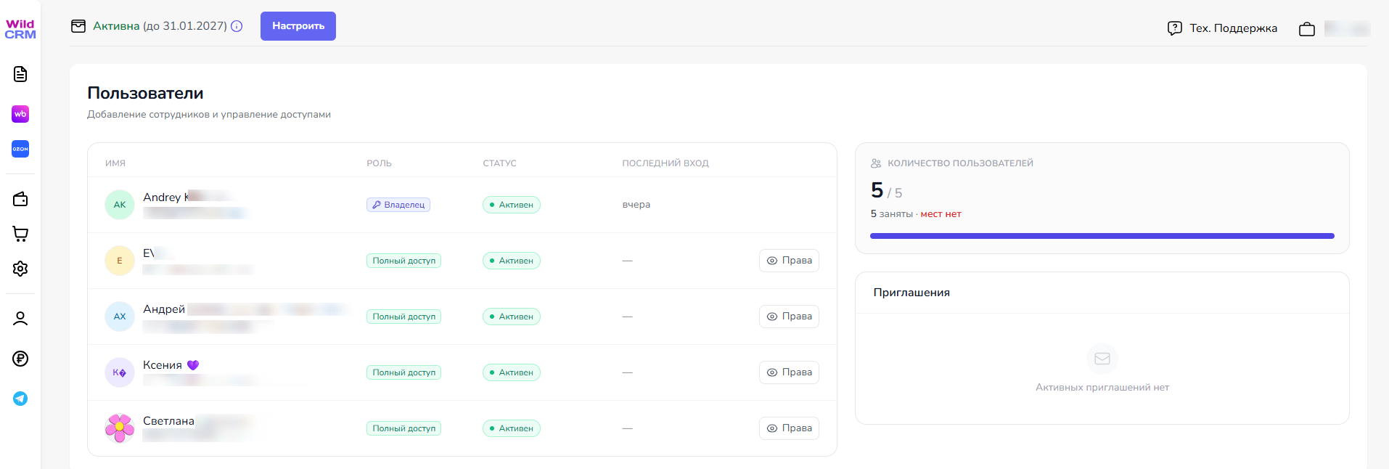Open the user profile icon in the sidebar
1389x469 pixels.
[20, 319]
